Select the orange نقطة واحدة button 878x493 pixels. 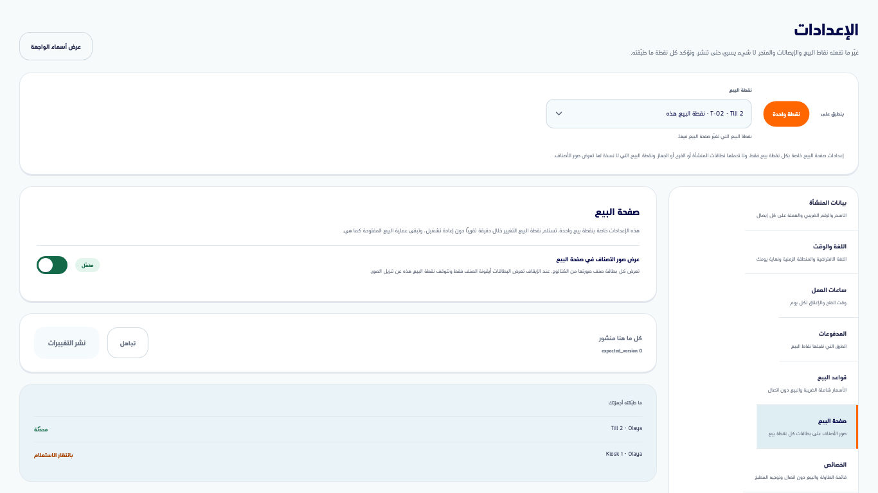[x=786, y=114]
